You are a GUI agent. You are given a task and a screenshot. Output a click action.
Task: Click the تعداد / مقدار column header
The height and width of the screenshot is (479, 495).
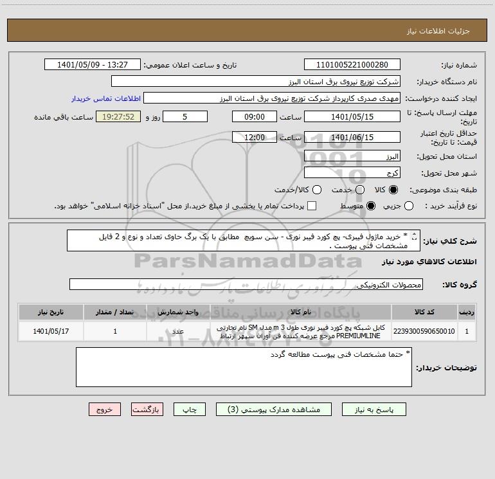(x=115, y=312)
